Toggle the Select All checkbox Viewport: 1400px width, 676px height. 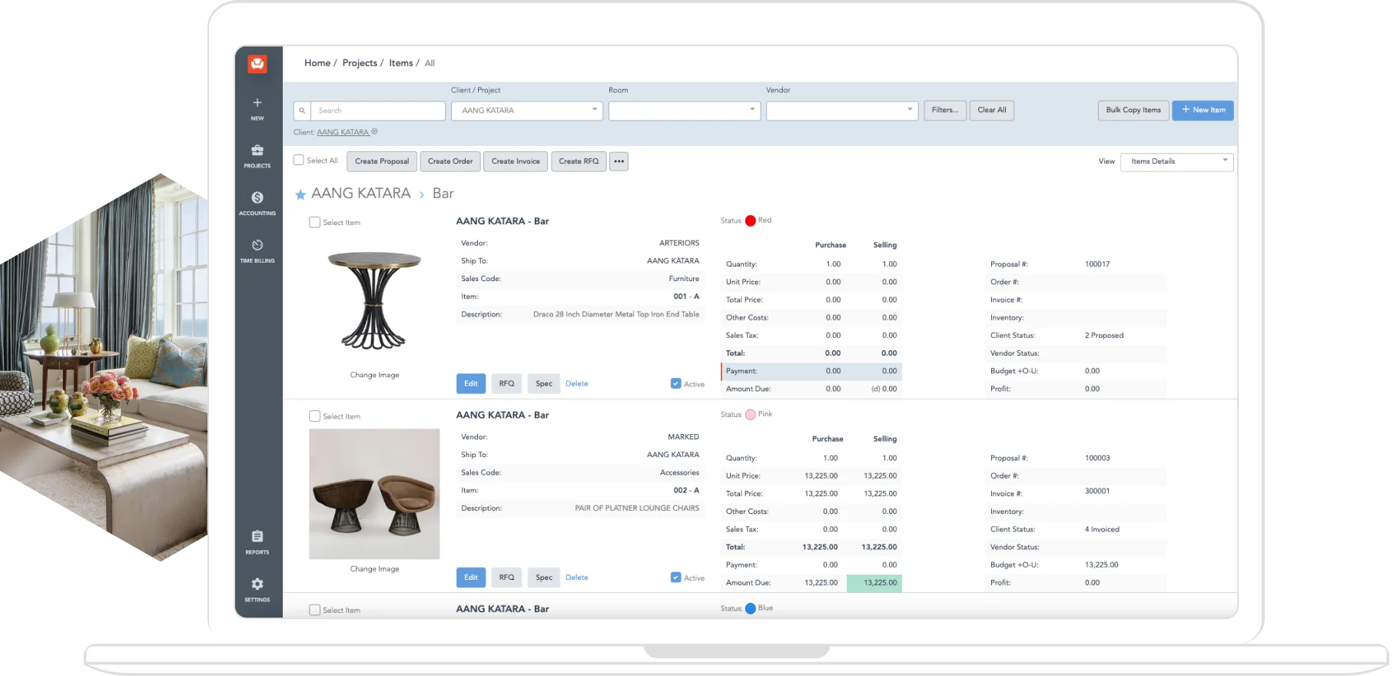[x=299, y=161]
